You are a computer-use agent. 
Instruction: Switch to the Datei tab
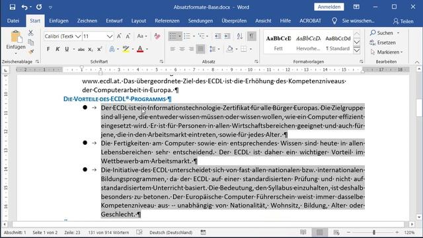pos(13,20)
